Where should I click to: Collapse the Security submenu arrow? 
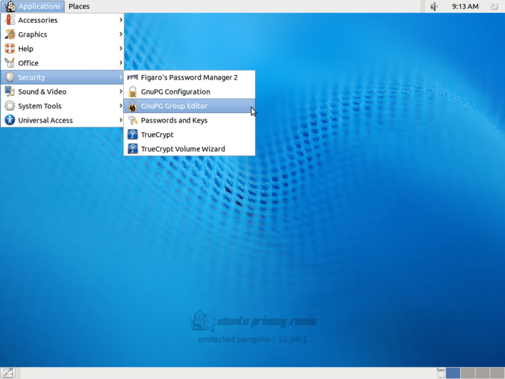click(x=121, y=77)
